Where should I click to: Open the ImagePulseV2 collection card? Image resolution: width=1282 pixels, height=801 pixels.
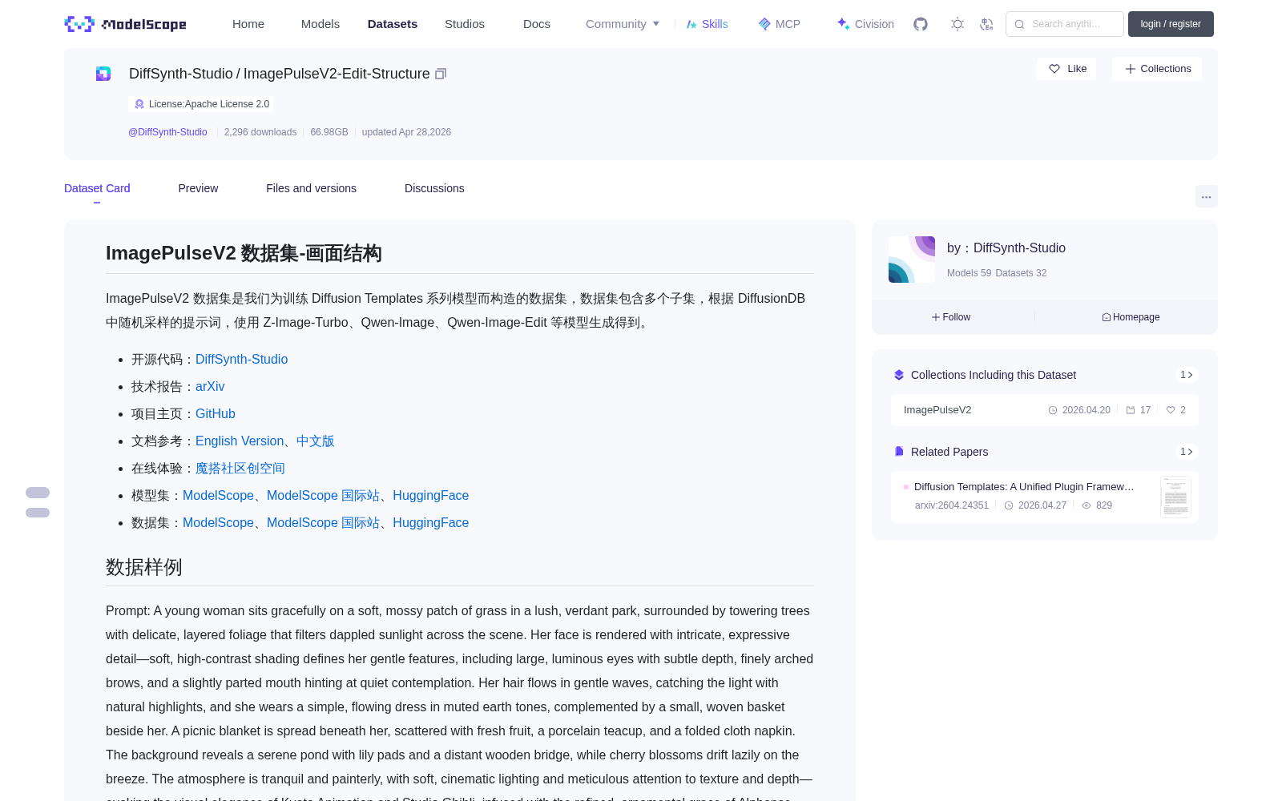(x=1045, y=410)
